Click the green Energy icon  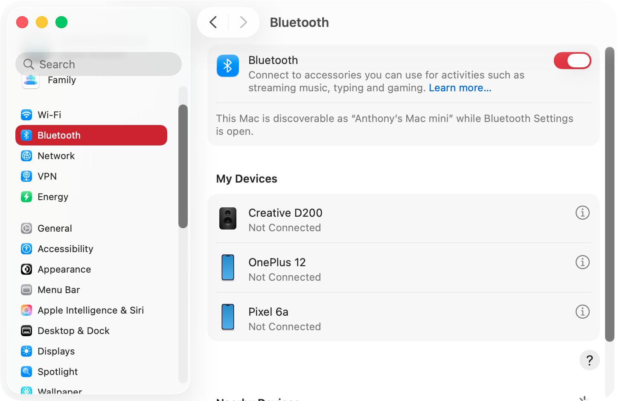click(26, 197)
